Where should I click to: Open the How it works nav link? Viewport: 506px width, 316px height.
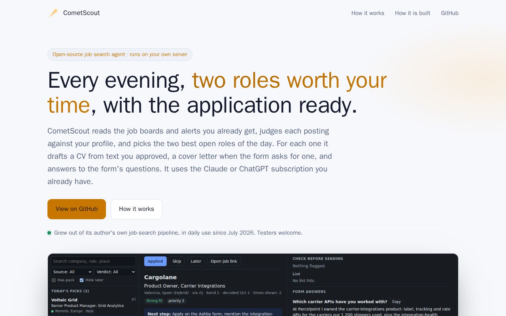pyautogui.click(x=368, y=13)
